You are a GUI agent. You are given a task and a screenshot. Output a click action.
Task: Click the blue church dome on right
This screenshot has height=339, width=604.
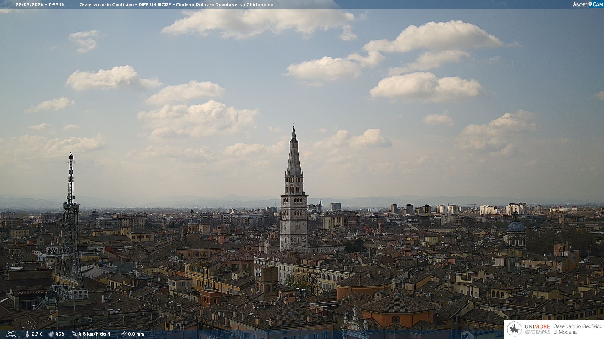[x=516, y=227]
